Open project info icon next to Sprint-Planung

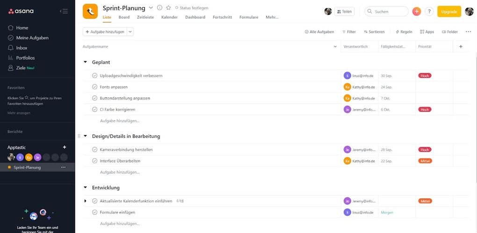(x=159, y=7)
